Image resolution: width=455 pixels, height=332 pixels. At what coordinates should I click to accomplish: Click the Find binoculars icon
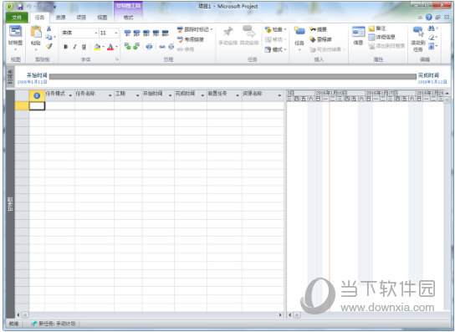pyautogui.click(x=432, y=28)
